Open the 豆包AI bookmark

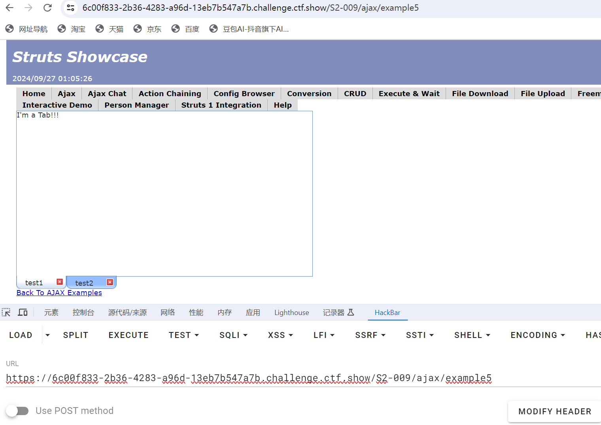pos(249,29)
